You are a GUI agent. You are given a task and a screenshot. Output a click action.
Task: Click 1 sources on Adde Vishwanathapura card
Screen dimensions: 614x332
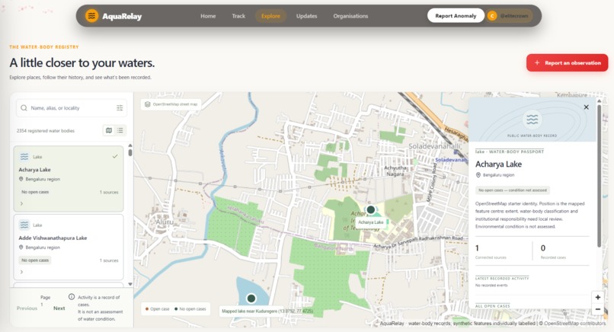point(109,260)
